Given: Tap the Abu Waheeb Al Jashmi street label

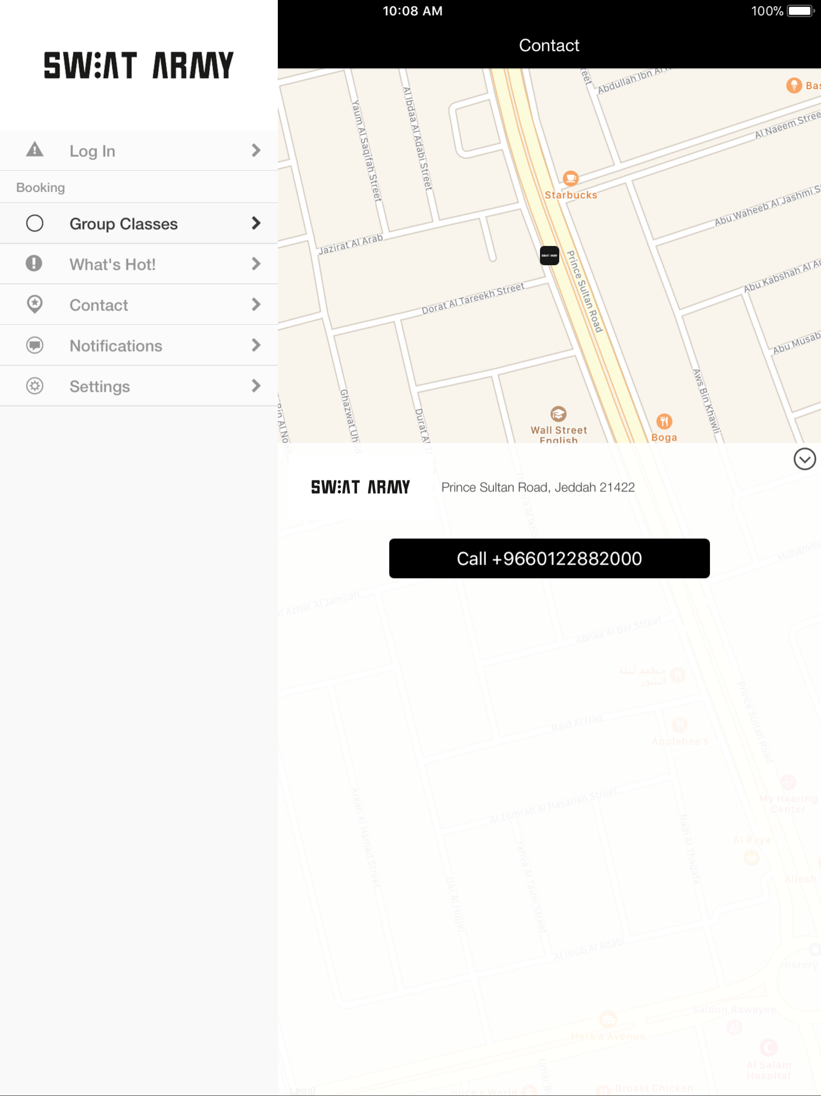Looking at the screenshot, I should click(x=767, y=206).
